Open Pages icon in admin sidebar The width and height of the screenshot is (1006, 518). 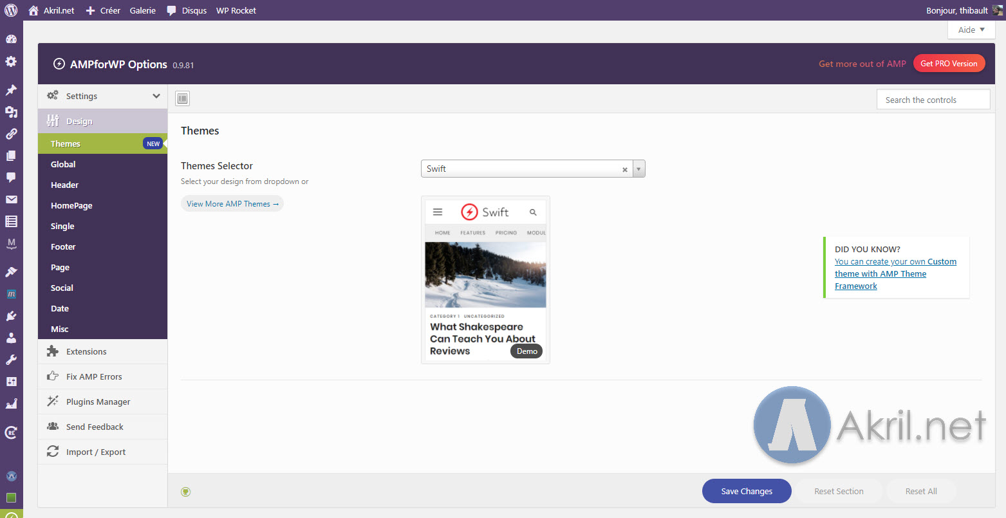pos(11,156)
